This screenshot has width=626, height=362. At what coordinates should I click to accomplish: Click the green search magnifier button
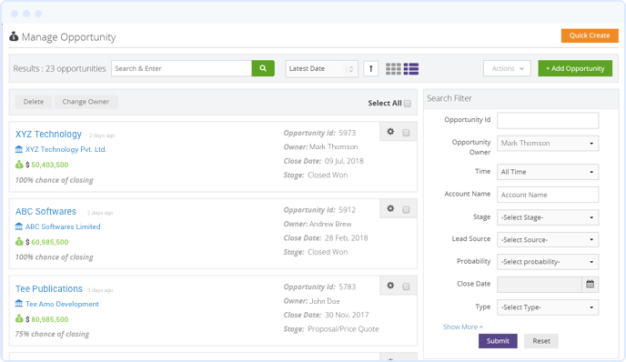tap(263, 68)
